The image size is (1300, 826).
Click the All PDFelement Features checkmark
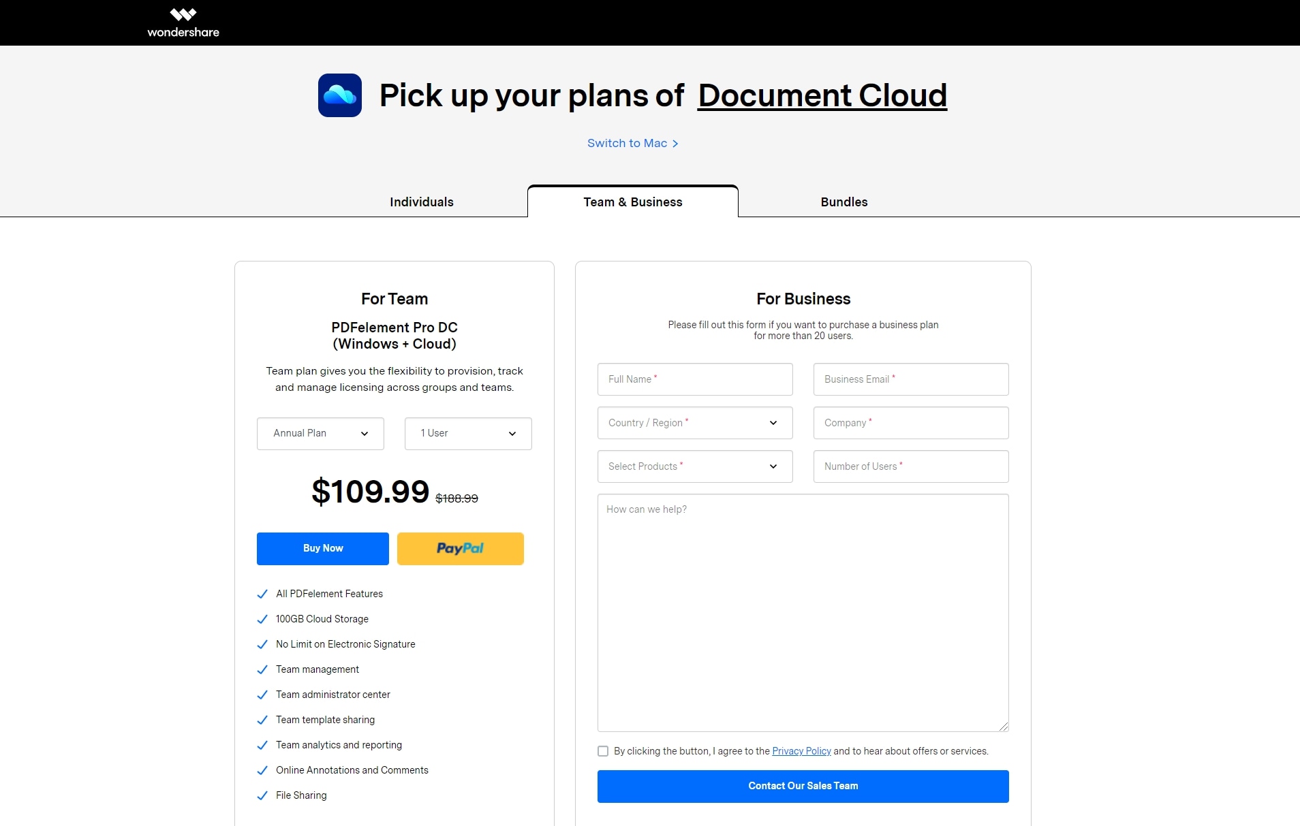[x=262, y=594]
